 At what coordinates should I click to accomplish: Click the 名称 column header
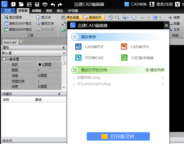click(17, 100)
